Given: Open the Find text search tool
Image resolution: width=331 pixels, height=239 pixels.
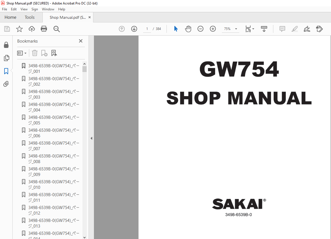Looking at the screenshot, I should [57, 29].
